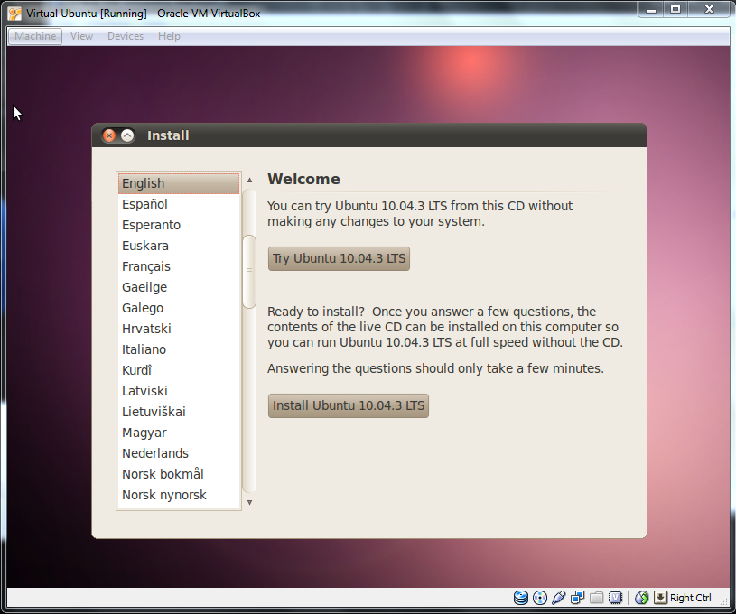The image size is (736, 614).
Task: Click the USB devices status icon
Action: pos(559,598)
